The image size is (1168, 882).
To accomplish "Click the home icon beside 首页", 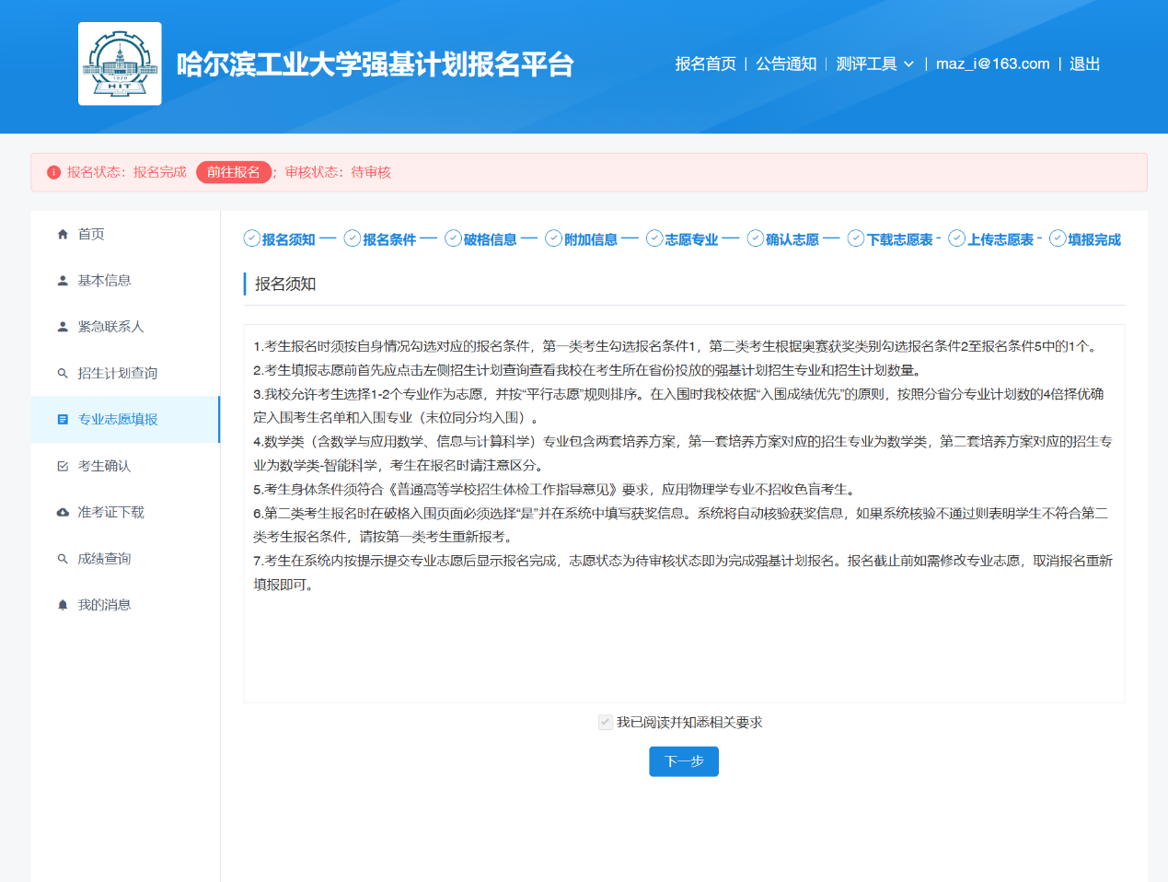I will (63, 235).
